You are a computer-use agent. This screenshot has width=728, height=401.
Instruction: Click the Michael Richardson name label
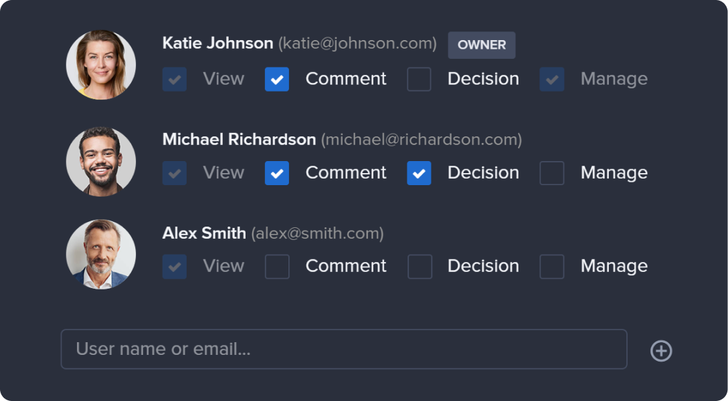coord(239,140)
